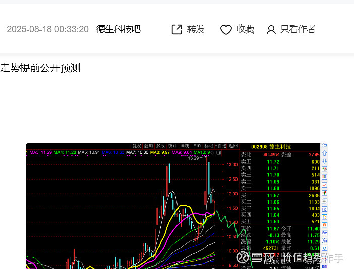The image size is (354, 269).
Task: Click 总量 value 452731
Action: [x=271, y=248]
